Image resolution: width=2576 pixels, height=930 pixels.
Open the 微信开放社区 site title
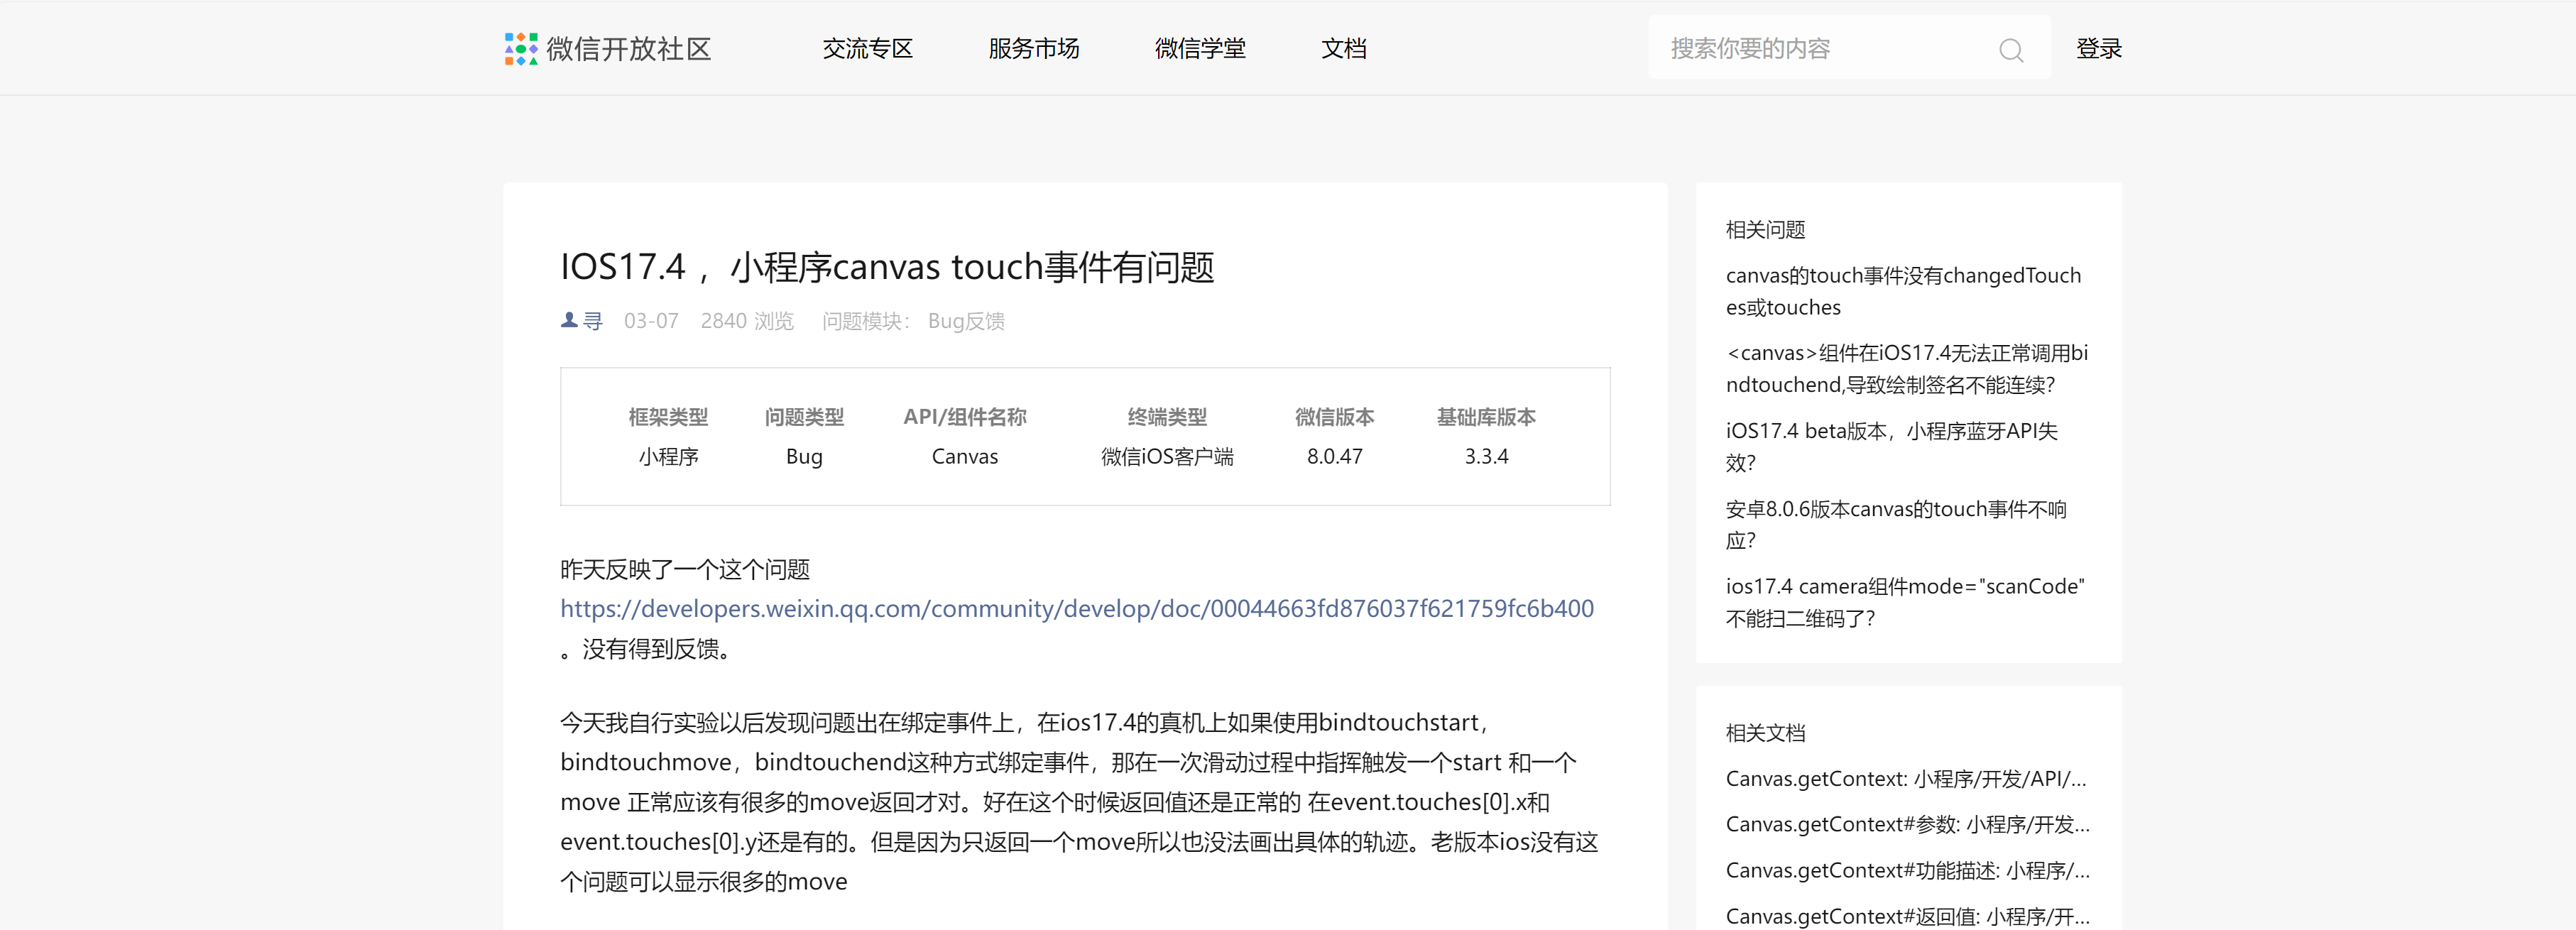pos(628,49)
